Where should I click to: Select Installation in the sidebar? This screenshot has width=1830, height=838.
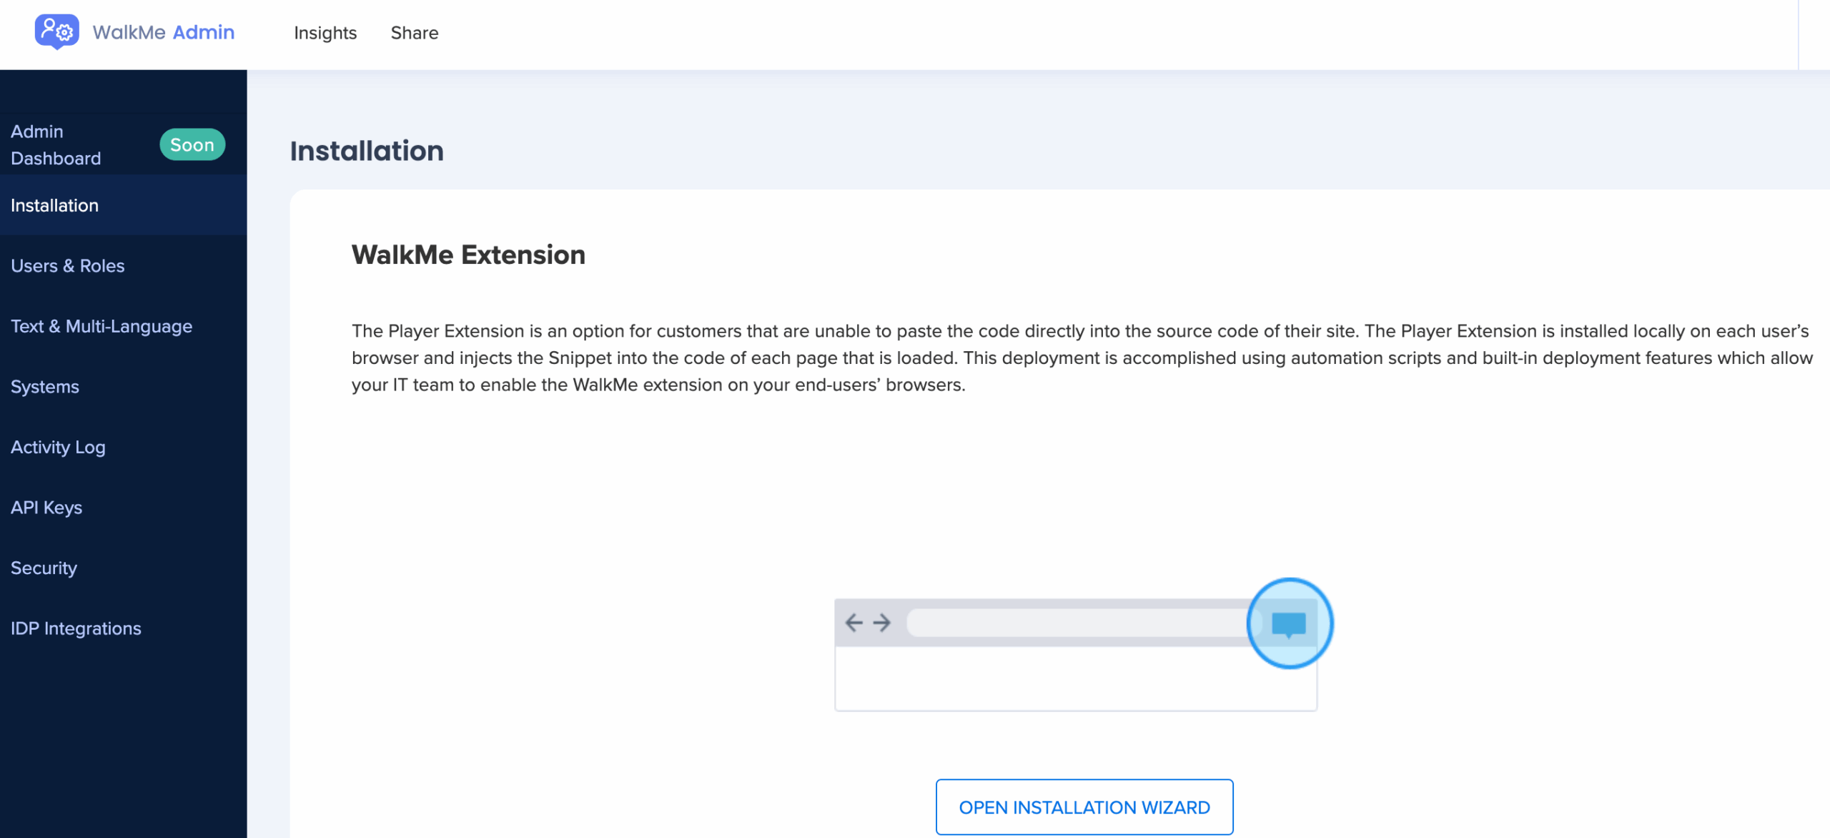click(x=54, y=205)
